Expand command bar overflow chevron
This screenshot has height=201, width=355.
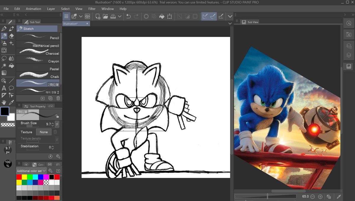(x=230, y=16)
